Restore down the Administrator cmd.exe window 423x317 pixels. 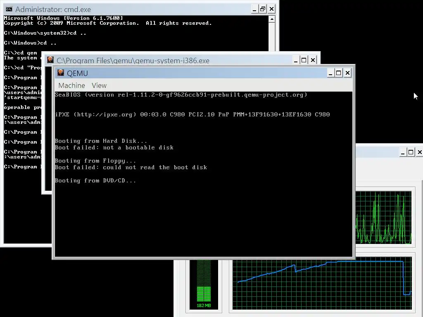[262, 9]
